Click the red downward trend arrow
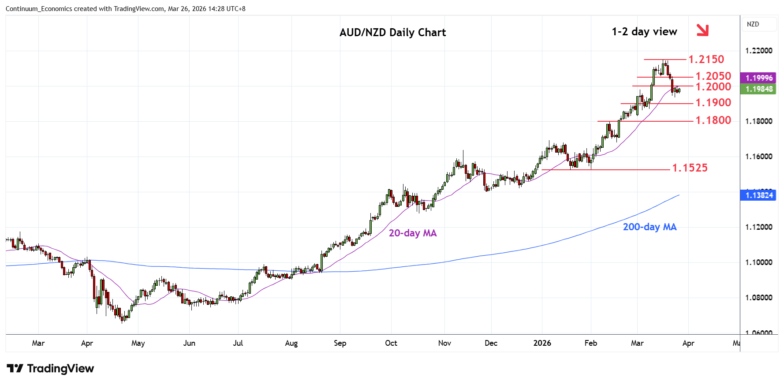The width and height of the screenshot is (784, 385). pyautogui.click(x=702, y=30)
